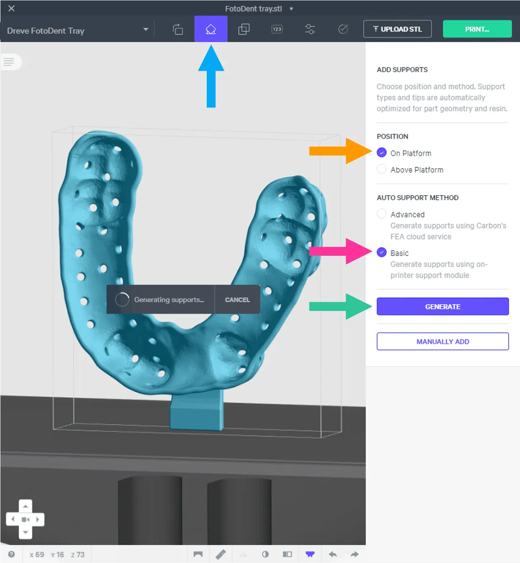
Task: Choose the Advanced auto support method
Action: tap(381, 214)
